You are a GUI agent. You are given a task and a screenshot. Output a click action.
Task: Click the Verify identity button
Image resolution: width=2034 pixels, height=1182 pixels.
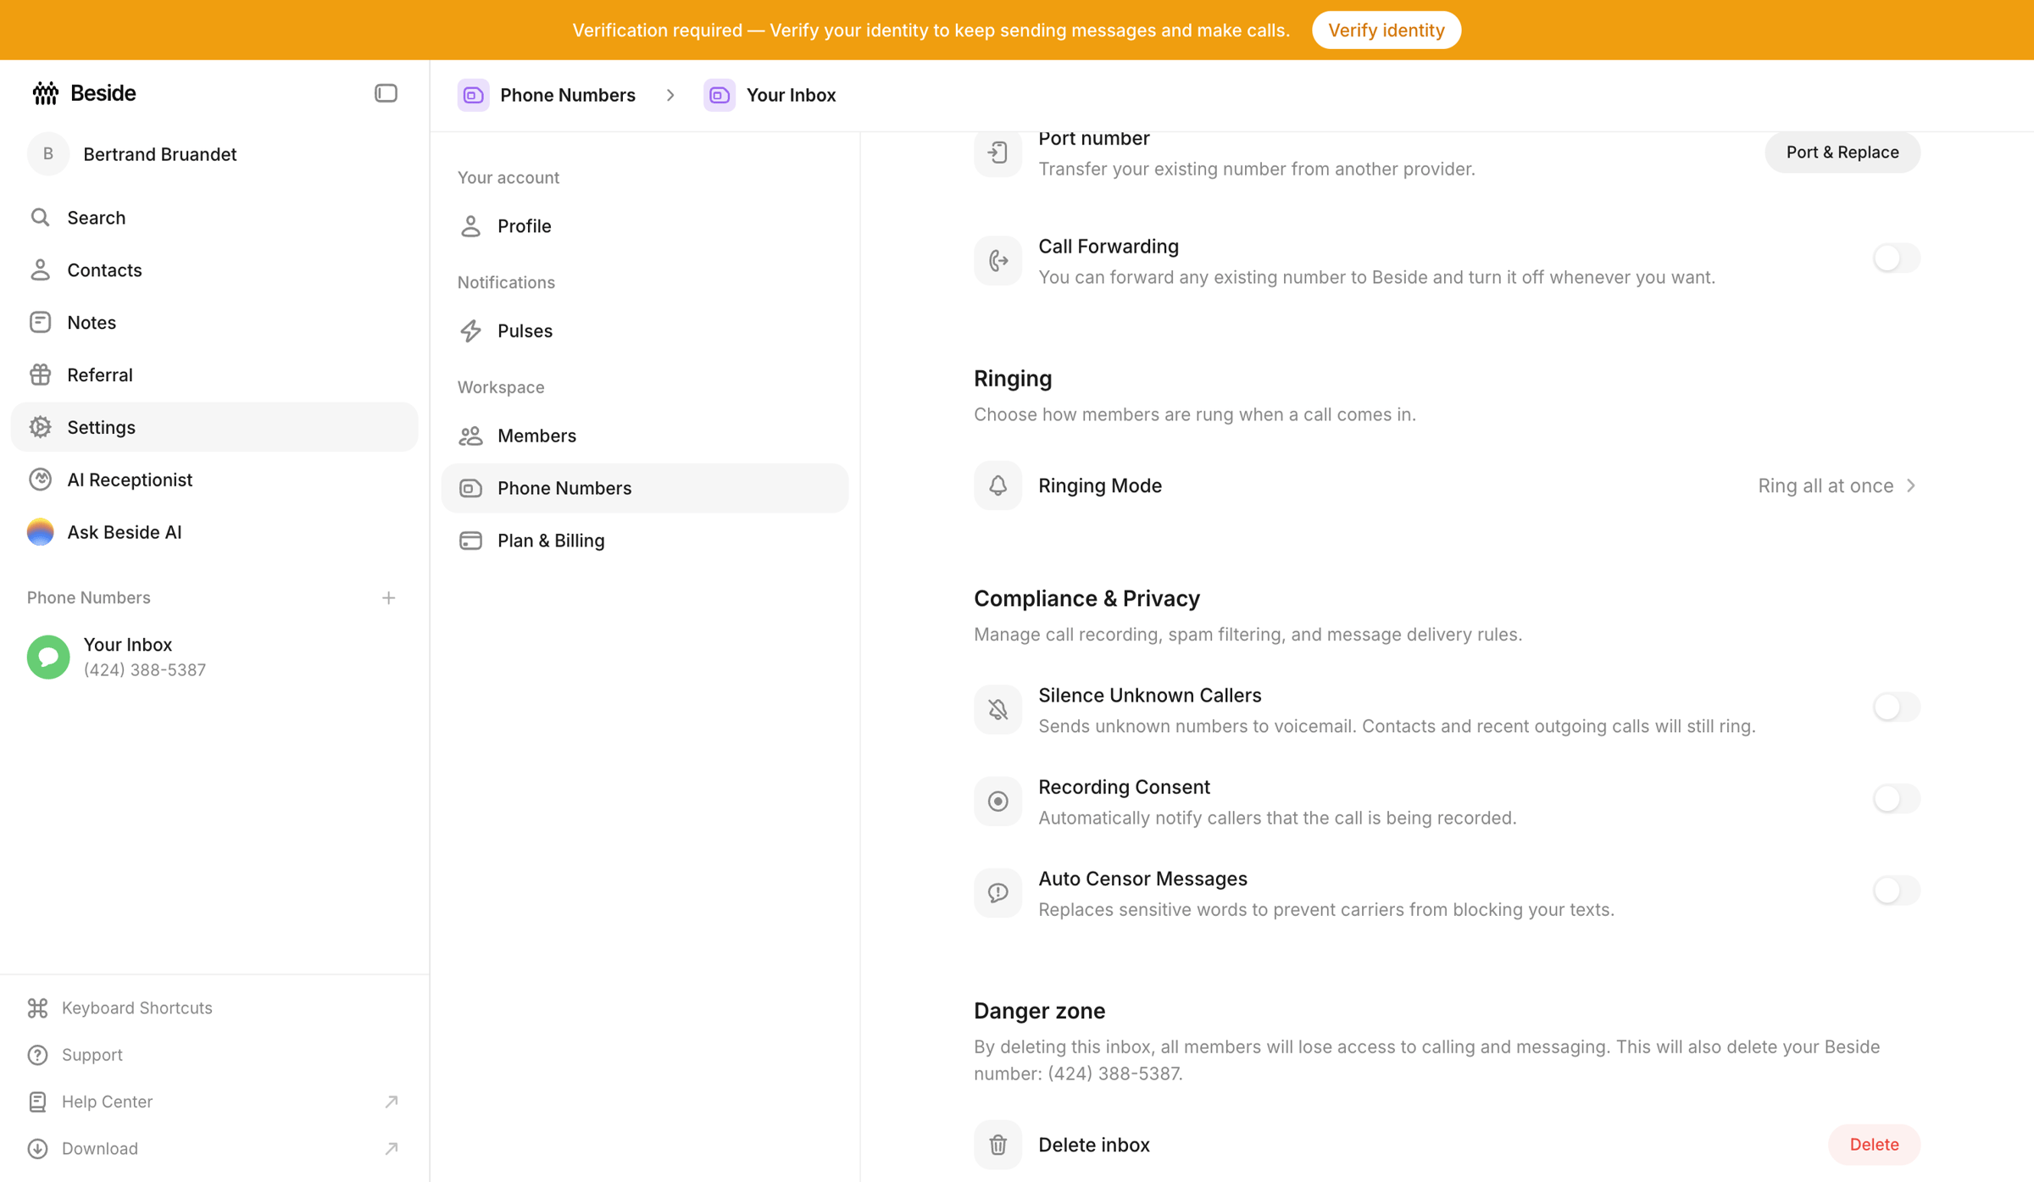tap(1386, 31)
